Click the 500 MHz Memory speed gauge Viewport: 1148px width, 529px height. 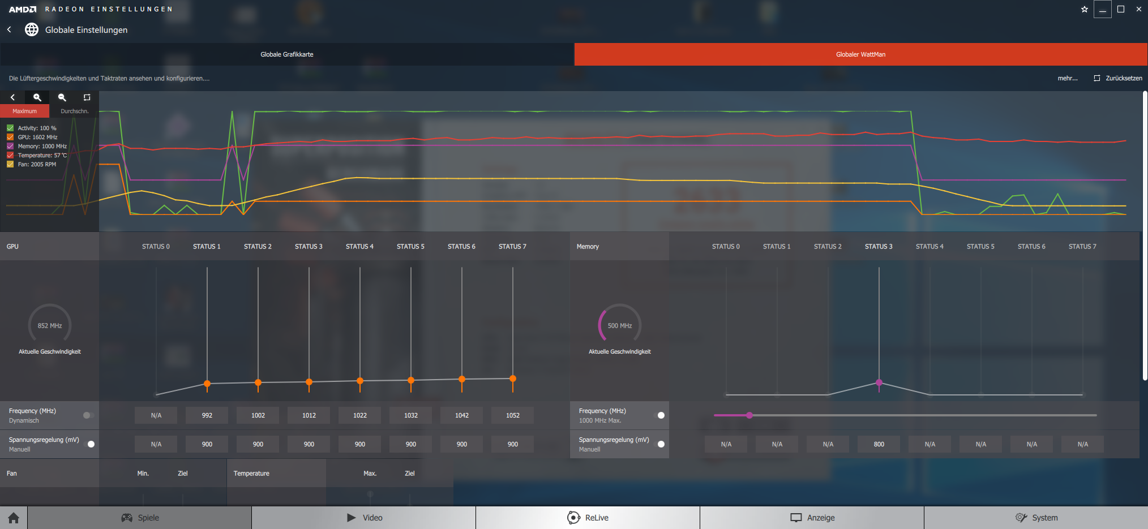(x=620, y=325)
